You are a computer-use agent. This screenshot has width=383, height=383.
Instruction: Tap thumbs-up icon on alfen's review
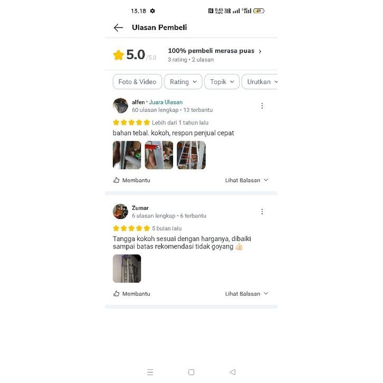[x=117, y=180]
